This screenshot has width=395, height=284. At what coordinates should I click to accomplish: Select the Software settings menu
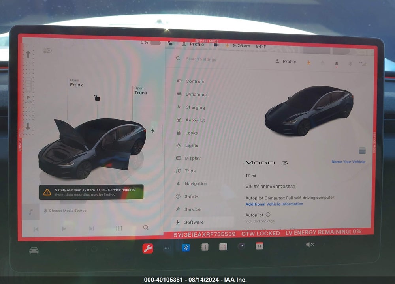(x=203, y=222)
